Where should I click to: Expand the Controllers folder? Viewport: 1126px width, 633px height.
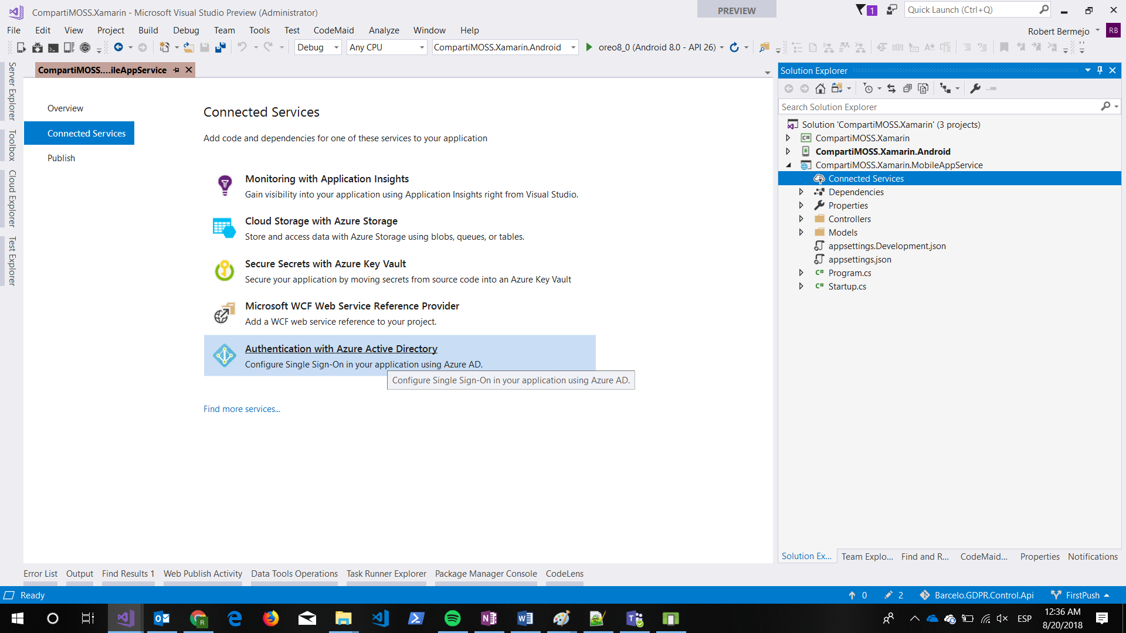(x=802, y=218)
